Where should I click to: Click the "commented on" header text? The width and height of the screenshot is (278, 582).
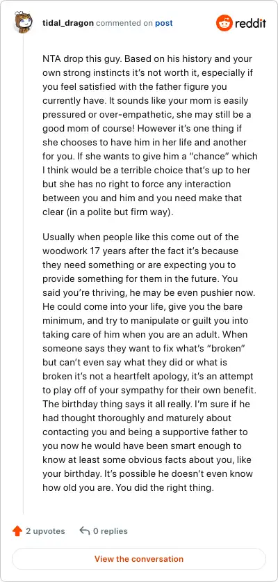124,23
